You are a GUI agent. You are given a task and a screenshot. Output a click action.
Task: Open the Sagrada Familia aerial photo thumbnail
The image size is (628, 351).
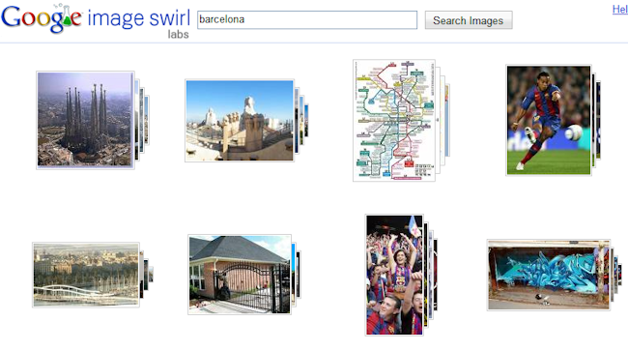coord(85,120)
